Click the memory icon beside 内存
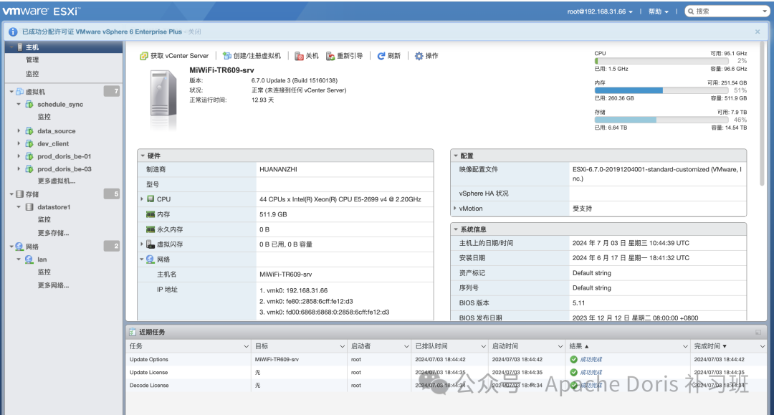This screenshot has width=774, height=415. pyautogui.click(x=150, y=214)
